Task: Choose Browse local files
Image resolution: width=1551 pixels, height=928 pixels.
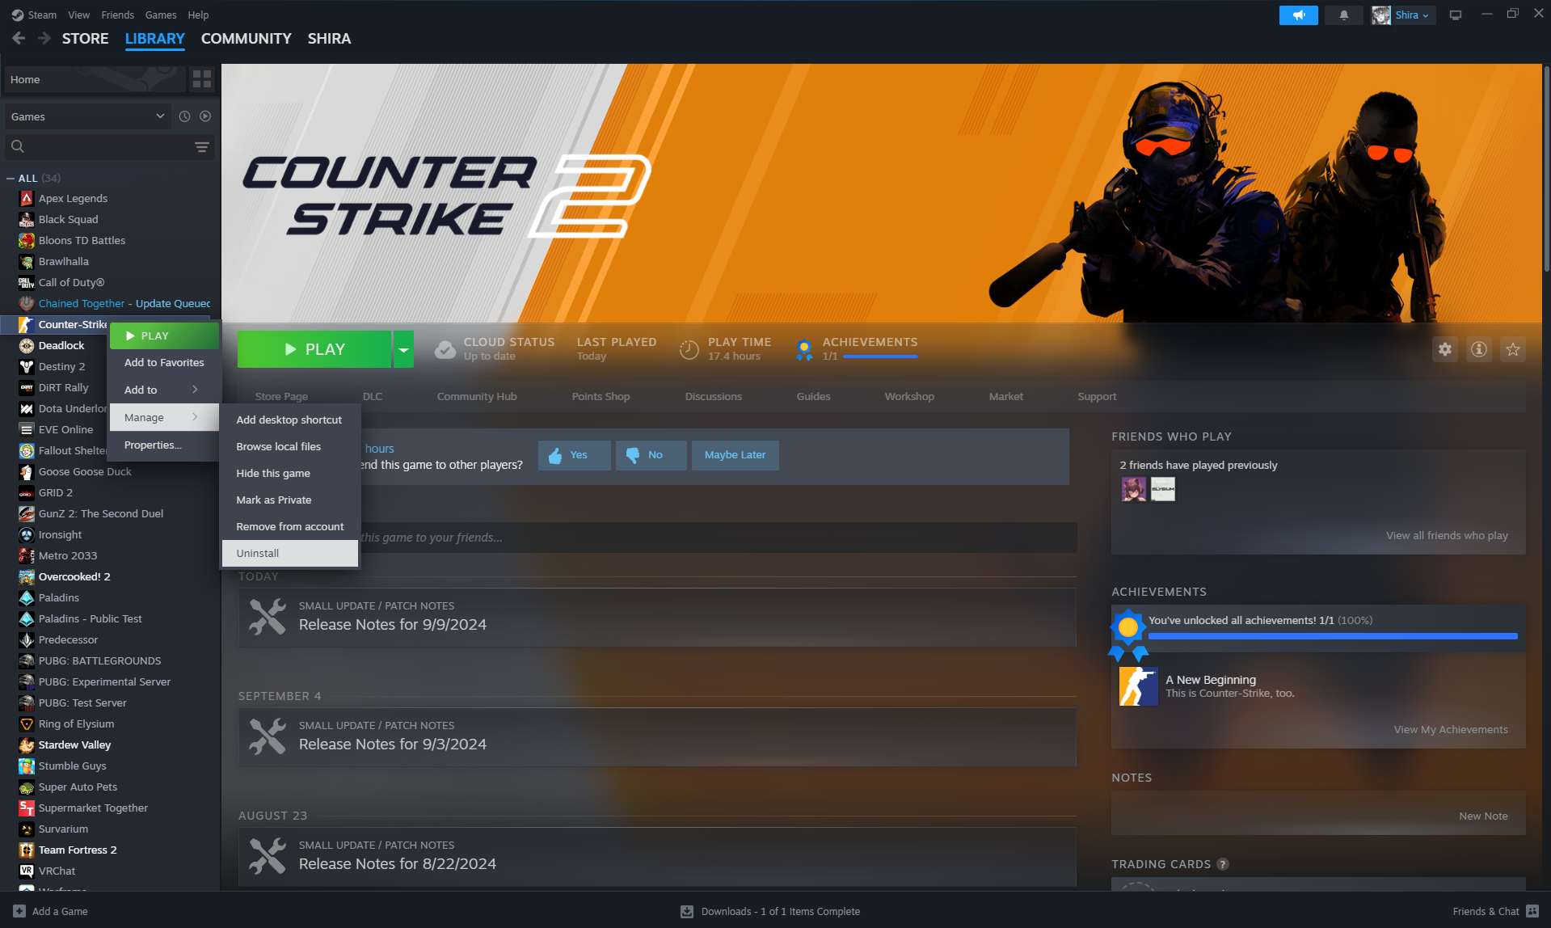Action: (x=290, y=446)
